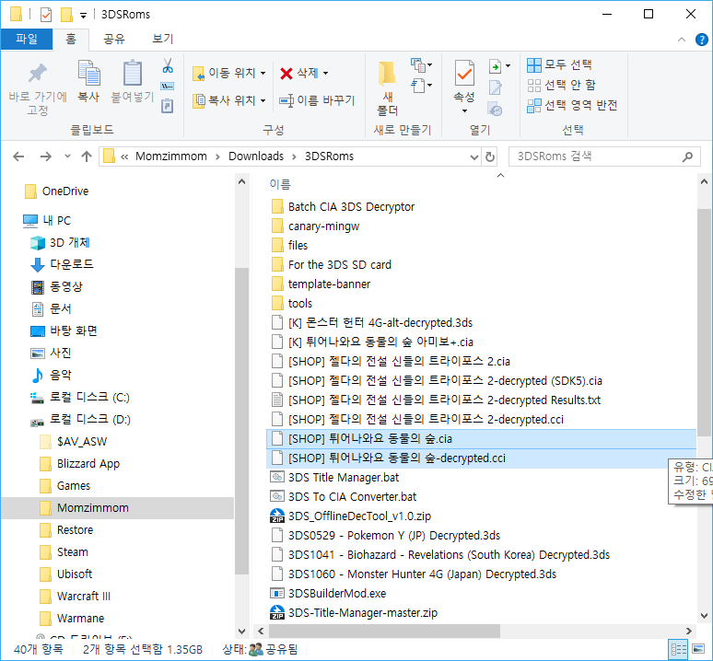The width and height of the screenshot is (713, 661).
Task: Click the Refresh button in address bar
Action: tap(490, 157)
